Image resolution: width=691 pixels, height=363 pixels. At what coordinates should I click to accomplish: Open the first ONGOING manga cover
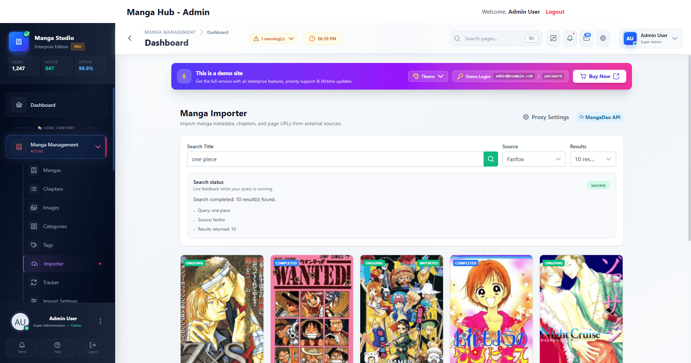pyautogui.click(x=222, y=309)
